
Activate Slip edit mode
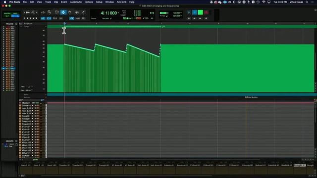(x=7, y=16)
